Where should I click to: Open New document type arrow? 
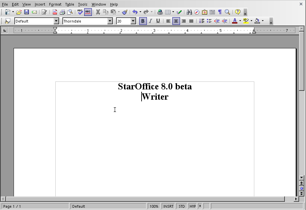point(13,12)
